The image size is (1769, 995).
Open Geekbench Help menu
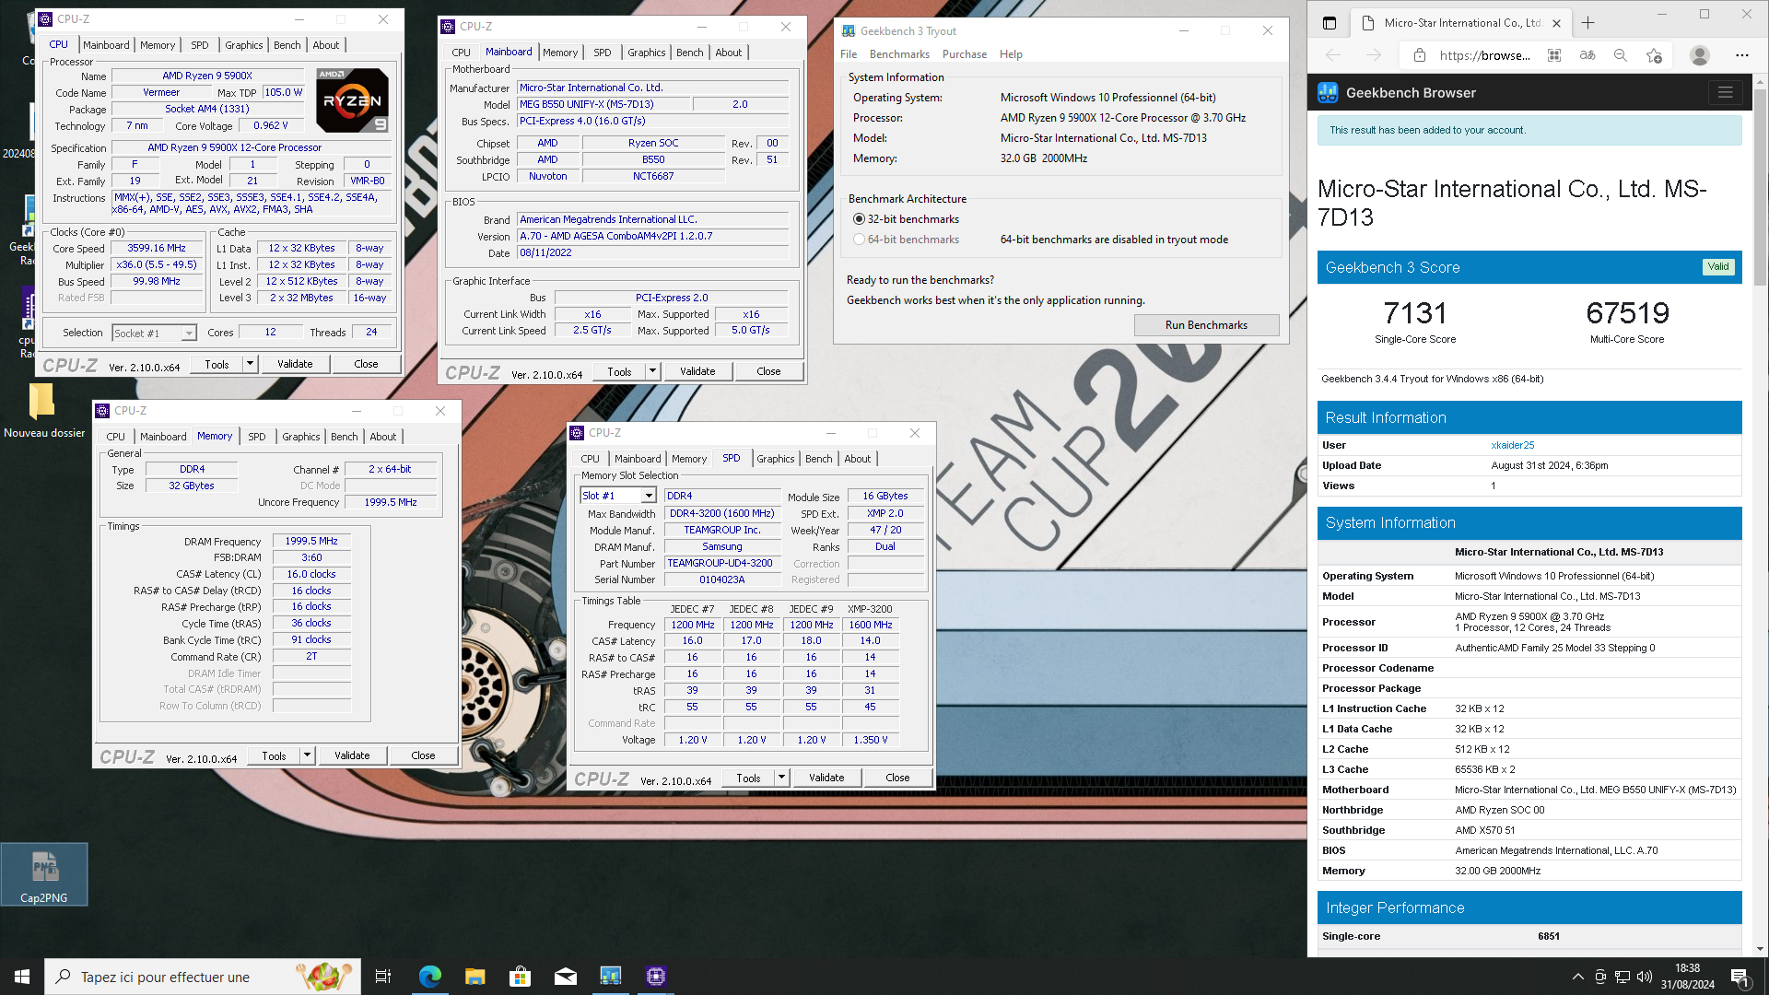click(1011, 54)
